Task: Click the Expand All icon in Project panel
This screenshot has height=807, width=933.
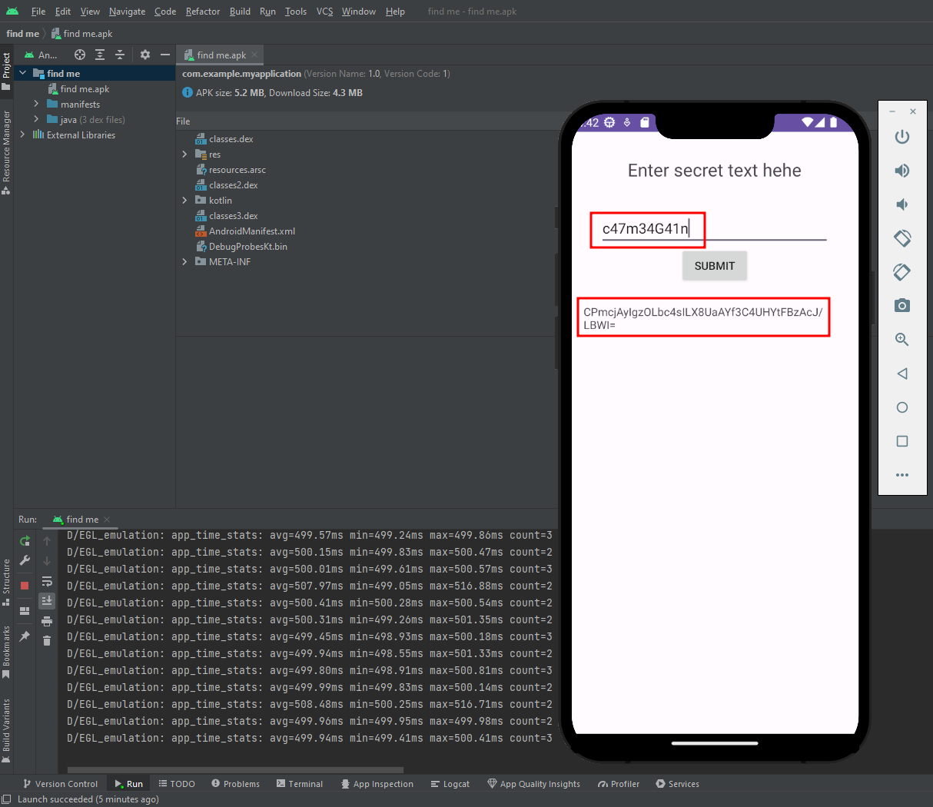Action: pyautogui.click(x=100, y=55)
